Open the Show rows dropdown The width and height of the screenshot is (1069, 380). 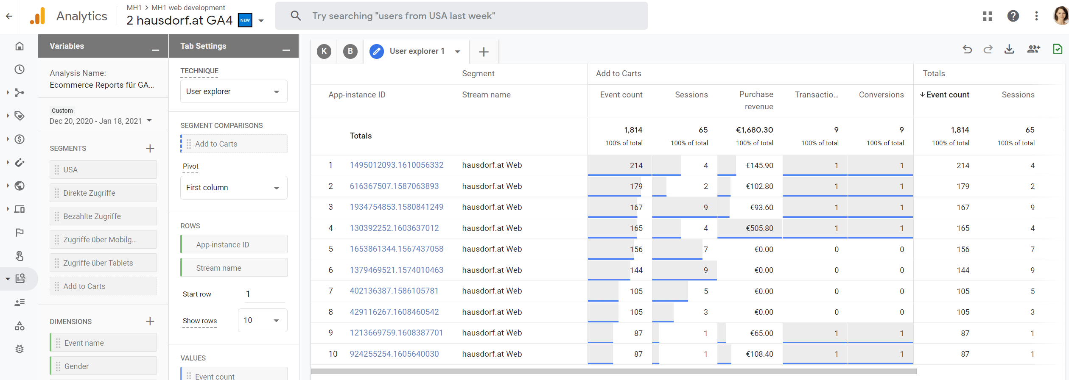click(263, 320)
